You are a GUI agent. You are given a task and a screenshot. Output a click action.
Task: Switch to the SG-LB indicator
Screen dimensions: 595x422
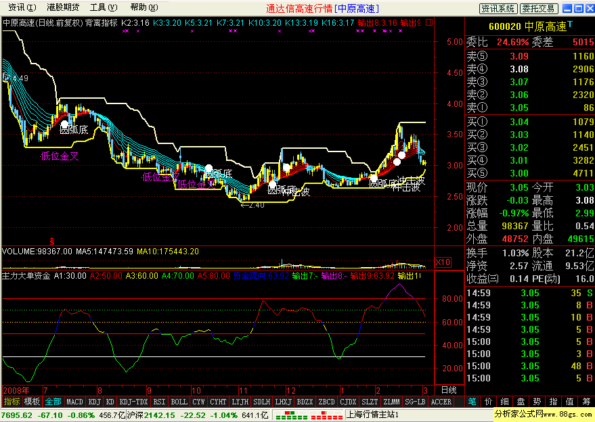(415, 402)
